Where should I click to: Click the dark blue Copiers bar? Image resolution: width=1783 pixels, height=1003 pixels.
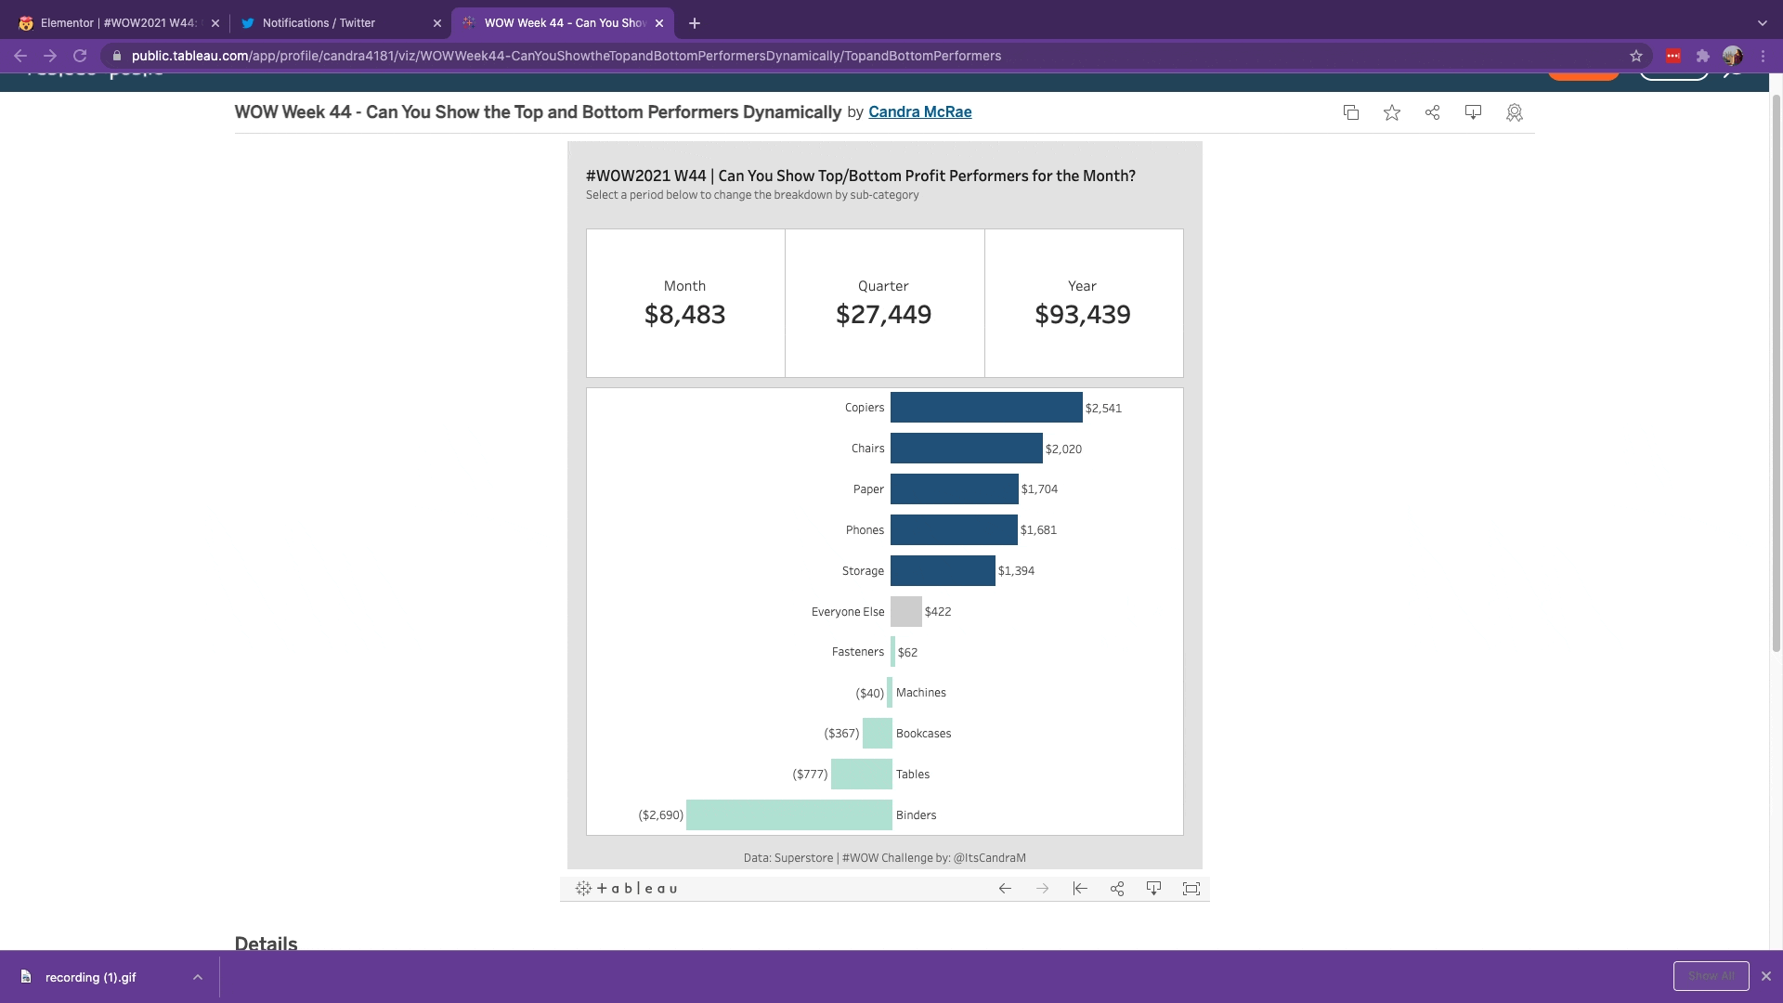click(985, 408)
